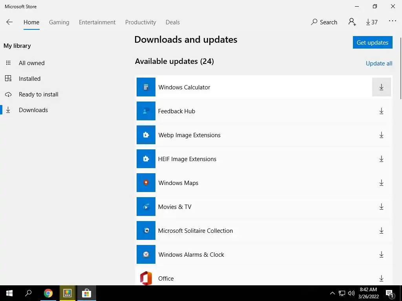Show hidden system tray icons
402x301 pixels.
[332, 293]
